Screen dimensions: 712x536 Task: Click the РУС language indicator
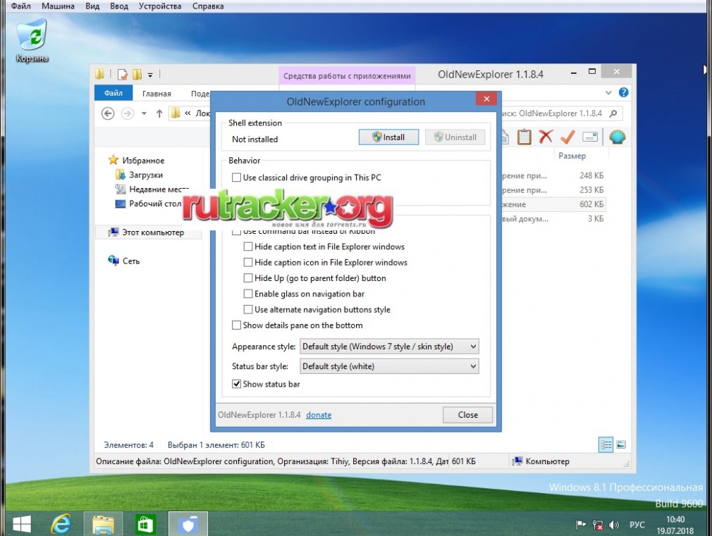637,525
